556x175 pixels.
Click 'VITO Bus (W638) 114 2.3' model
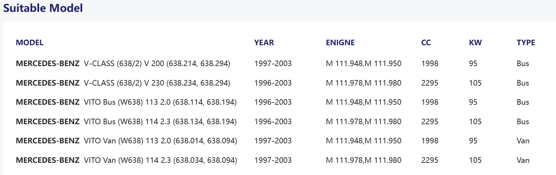coord(127,122)
